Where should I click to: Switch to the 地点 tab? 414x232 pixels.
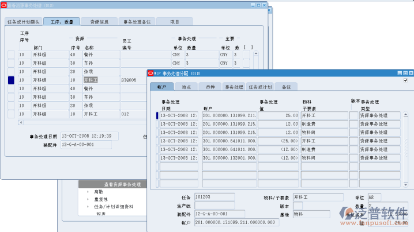(186, 87)
